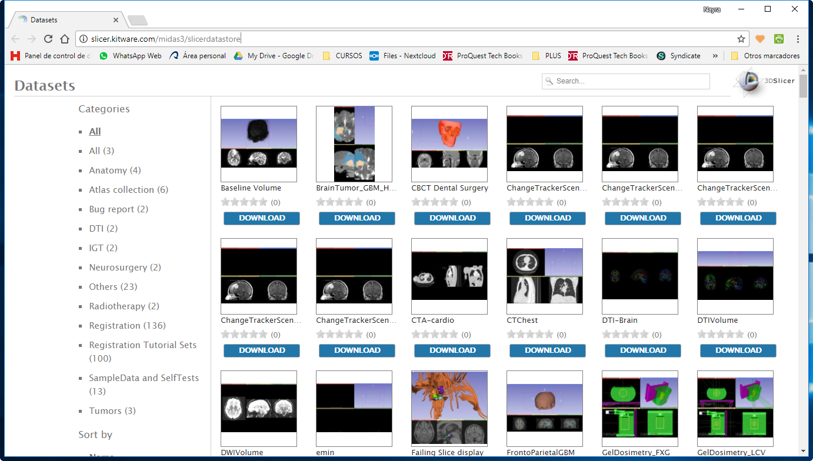Open the Otros marcadores folder
Viewport: 813px width, 461px height.
(x=765, y=56)
